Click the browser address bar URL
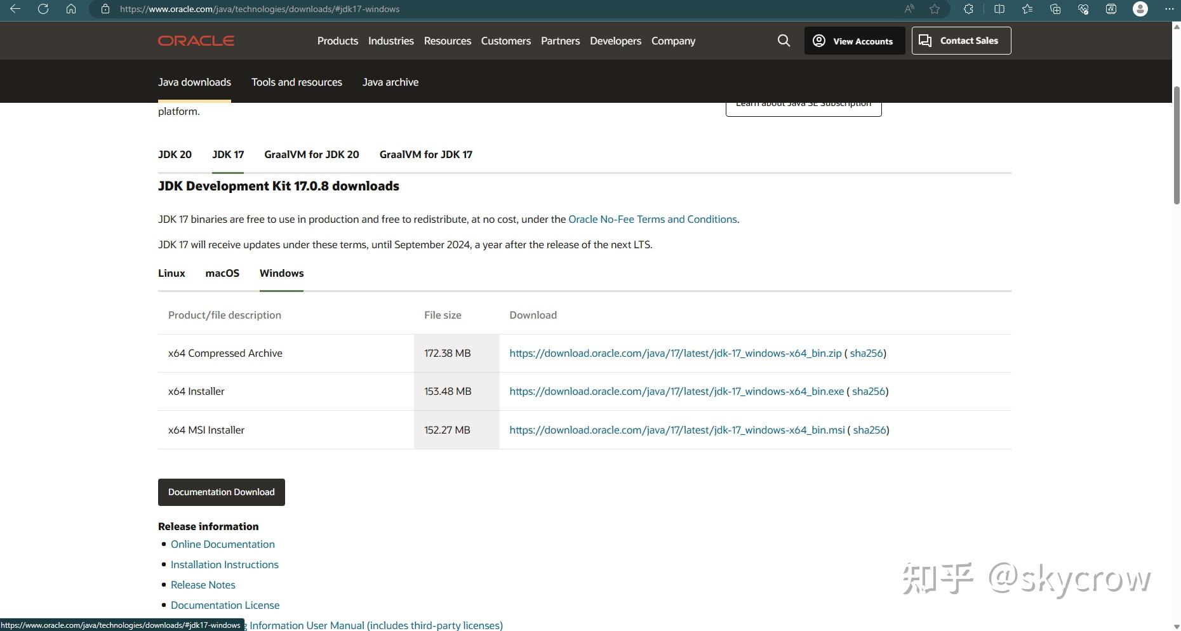The image size is (1181, 631). [260, 9]
